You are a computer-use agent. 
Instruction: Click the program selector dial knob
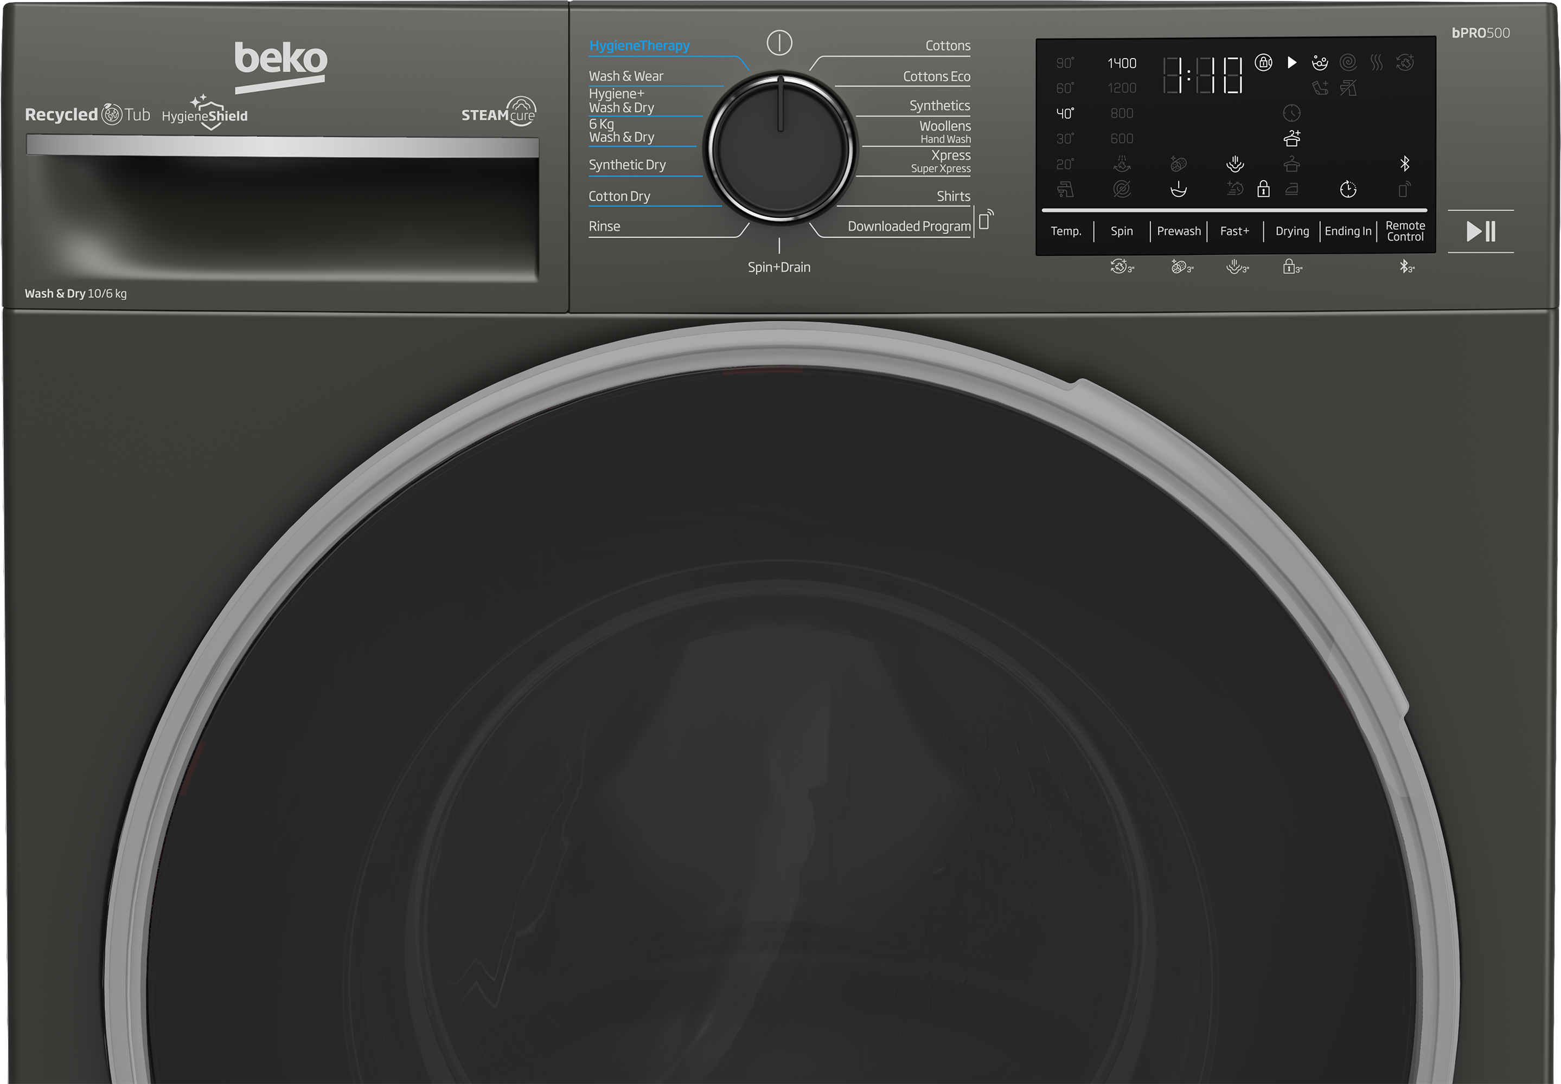click(780, 148)
